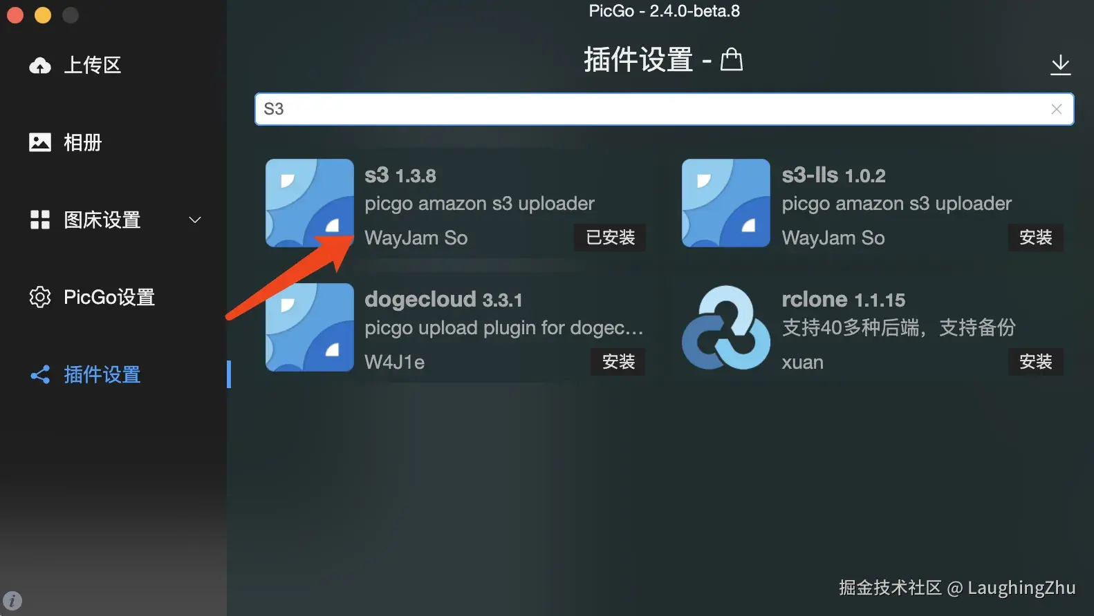Click the s3-lls plugin logo

[726, 203]
